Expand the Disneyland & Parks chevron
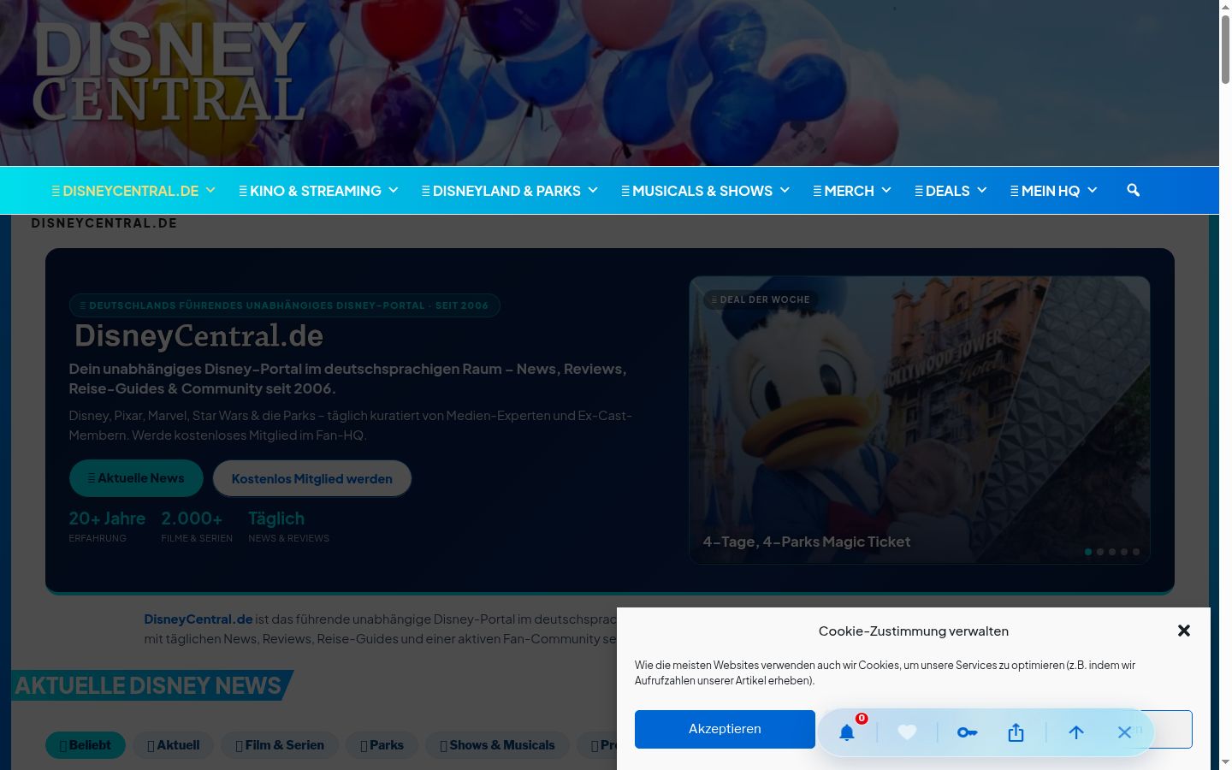1232x770 pixels. pos(593,190)
